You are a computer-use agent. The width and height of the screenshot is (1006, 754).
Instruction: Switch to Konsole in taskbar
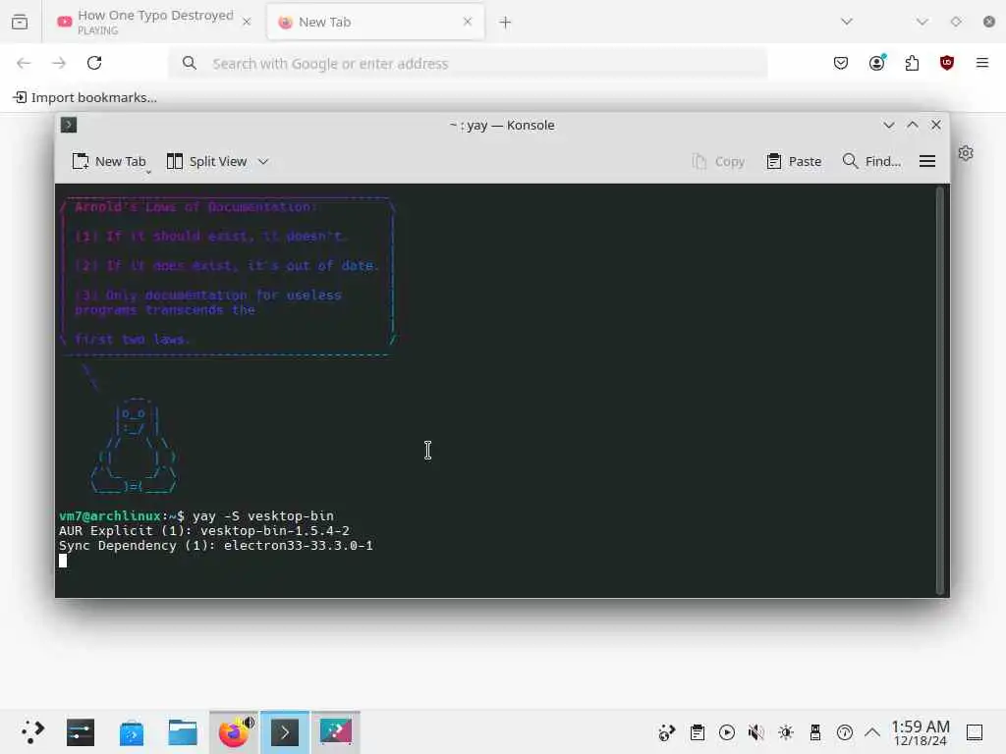(285, 732)
